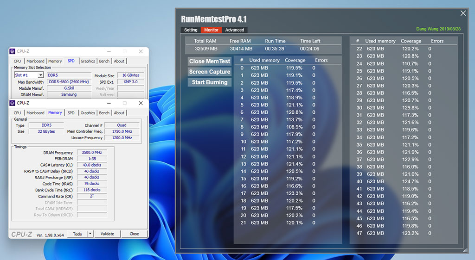Click the Uncore Frequency 1200.0 MHz field
475x260 pixels.
[122, 138]
